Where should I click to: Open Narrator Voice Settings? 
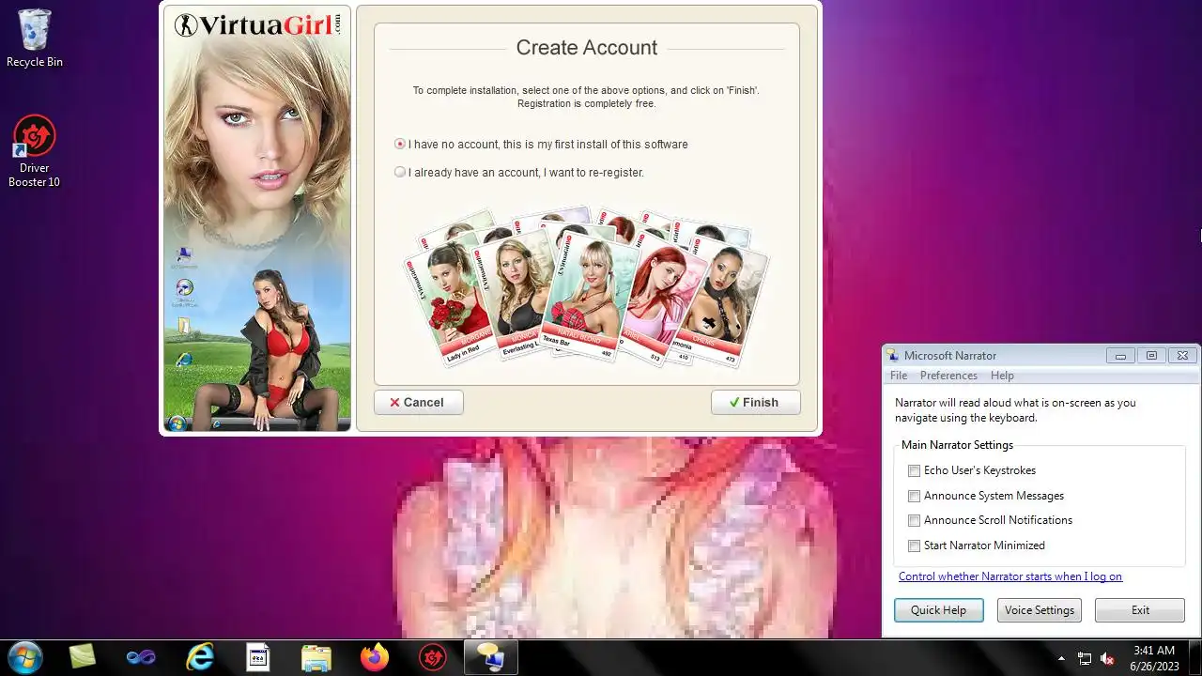coord(1040,610)
